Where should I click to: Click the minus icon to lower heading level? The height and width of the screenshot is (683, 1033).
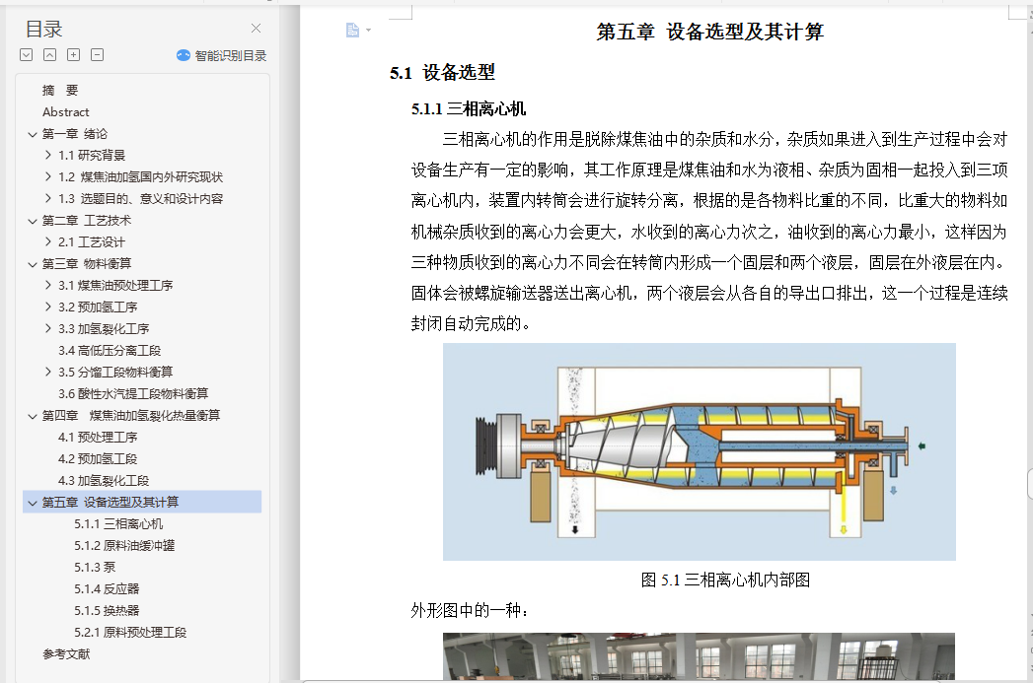point(98,55)
